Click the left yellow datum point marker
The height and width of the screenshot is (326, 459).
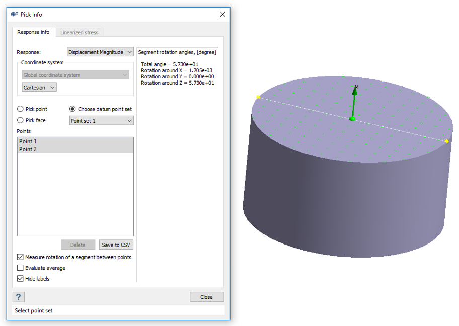click(259, 97)
